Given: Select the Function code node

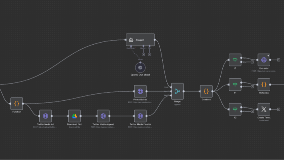Looking at the screenshot, I should 17,104.
